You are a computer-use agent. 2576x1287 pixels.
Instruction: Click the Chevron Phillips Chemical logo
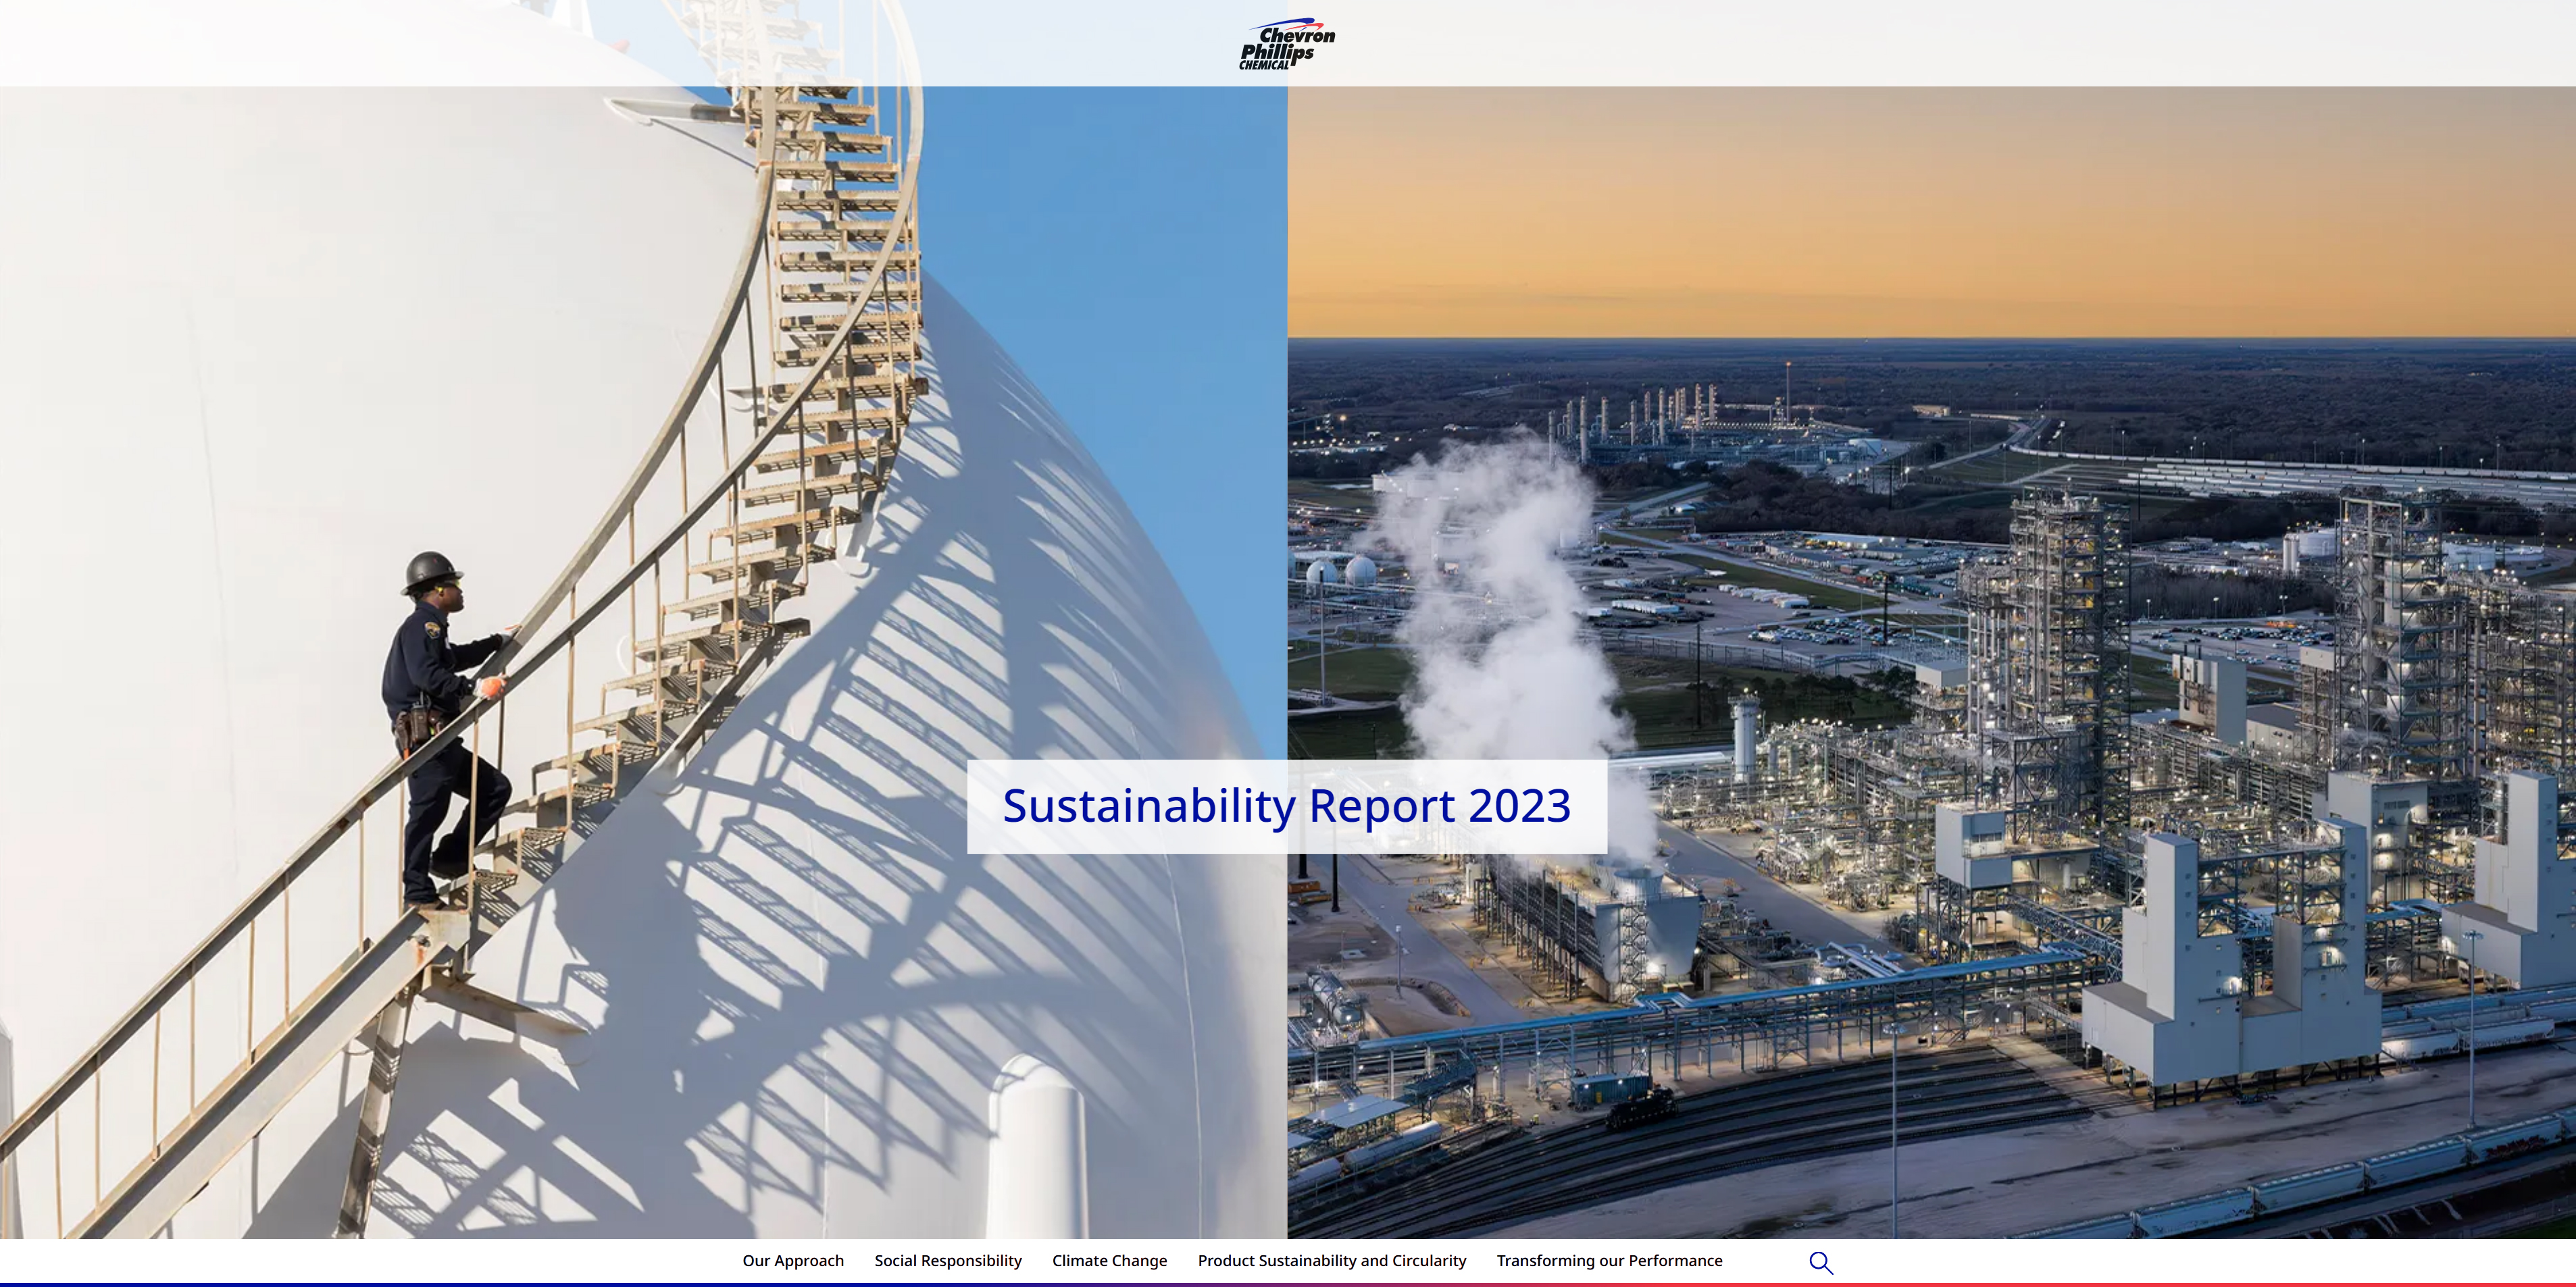(x=1287, y=44)
